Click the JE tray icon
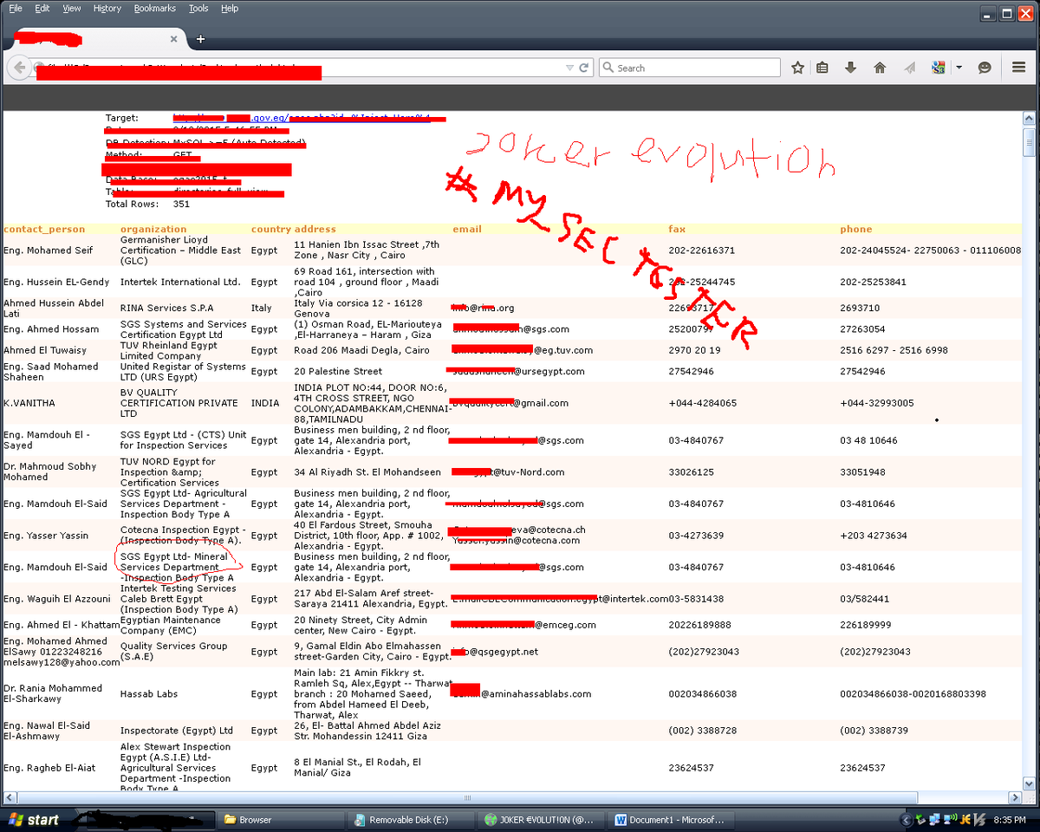The width and height of the screenshot is (1040, 832). (x=965, y=819)
